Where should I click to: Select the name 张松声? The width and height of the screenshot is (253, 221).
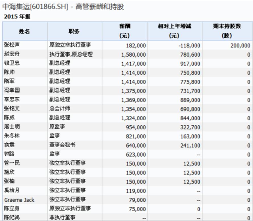pos(12,45)
